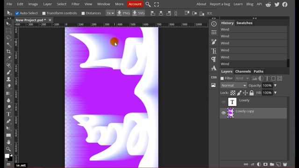The width and height of the screenshot is (299, 168).
Task: Toggle lock transparent pixels checkerboard
Action: click(x=233, y=93)
